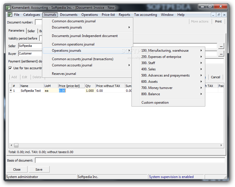
Task: Expand the Operations journals submenu
Action: coord(88,51)
